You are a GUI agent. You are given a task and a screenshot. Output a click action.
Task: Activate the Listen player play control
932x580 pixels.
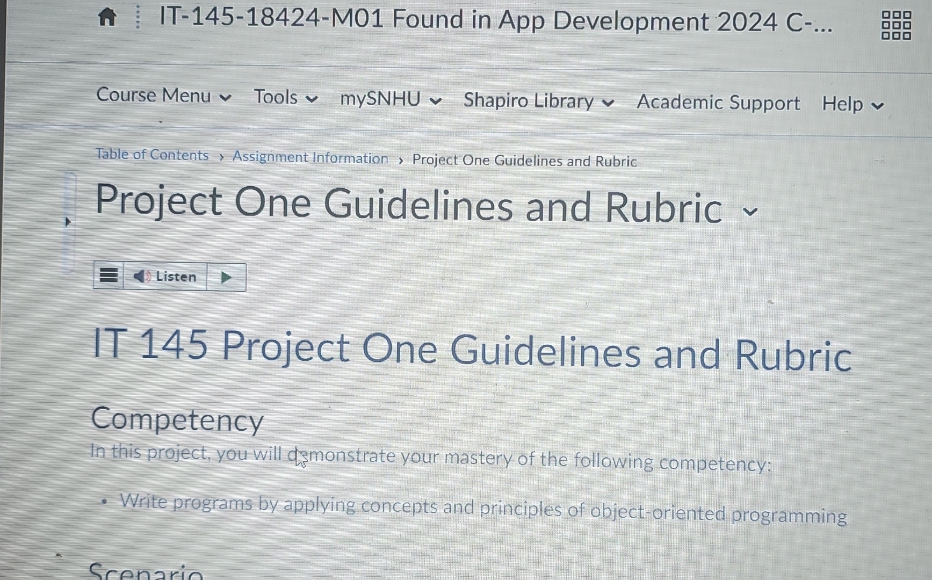click(x=226, y=277)
